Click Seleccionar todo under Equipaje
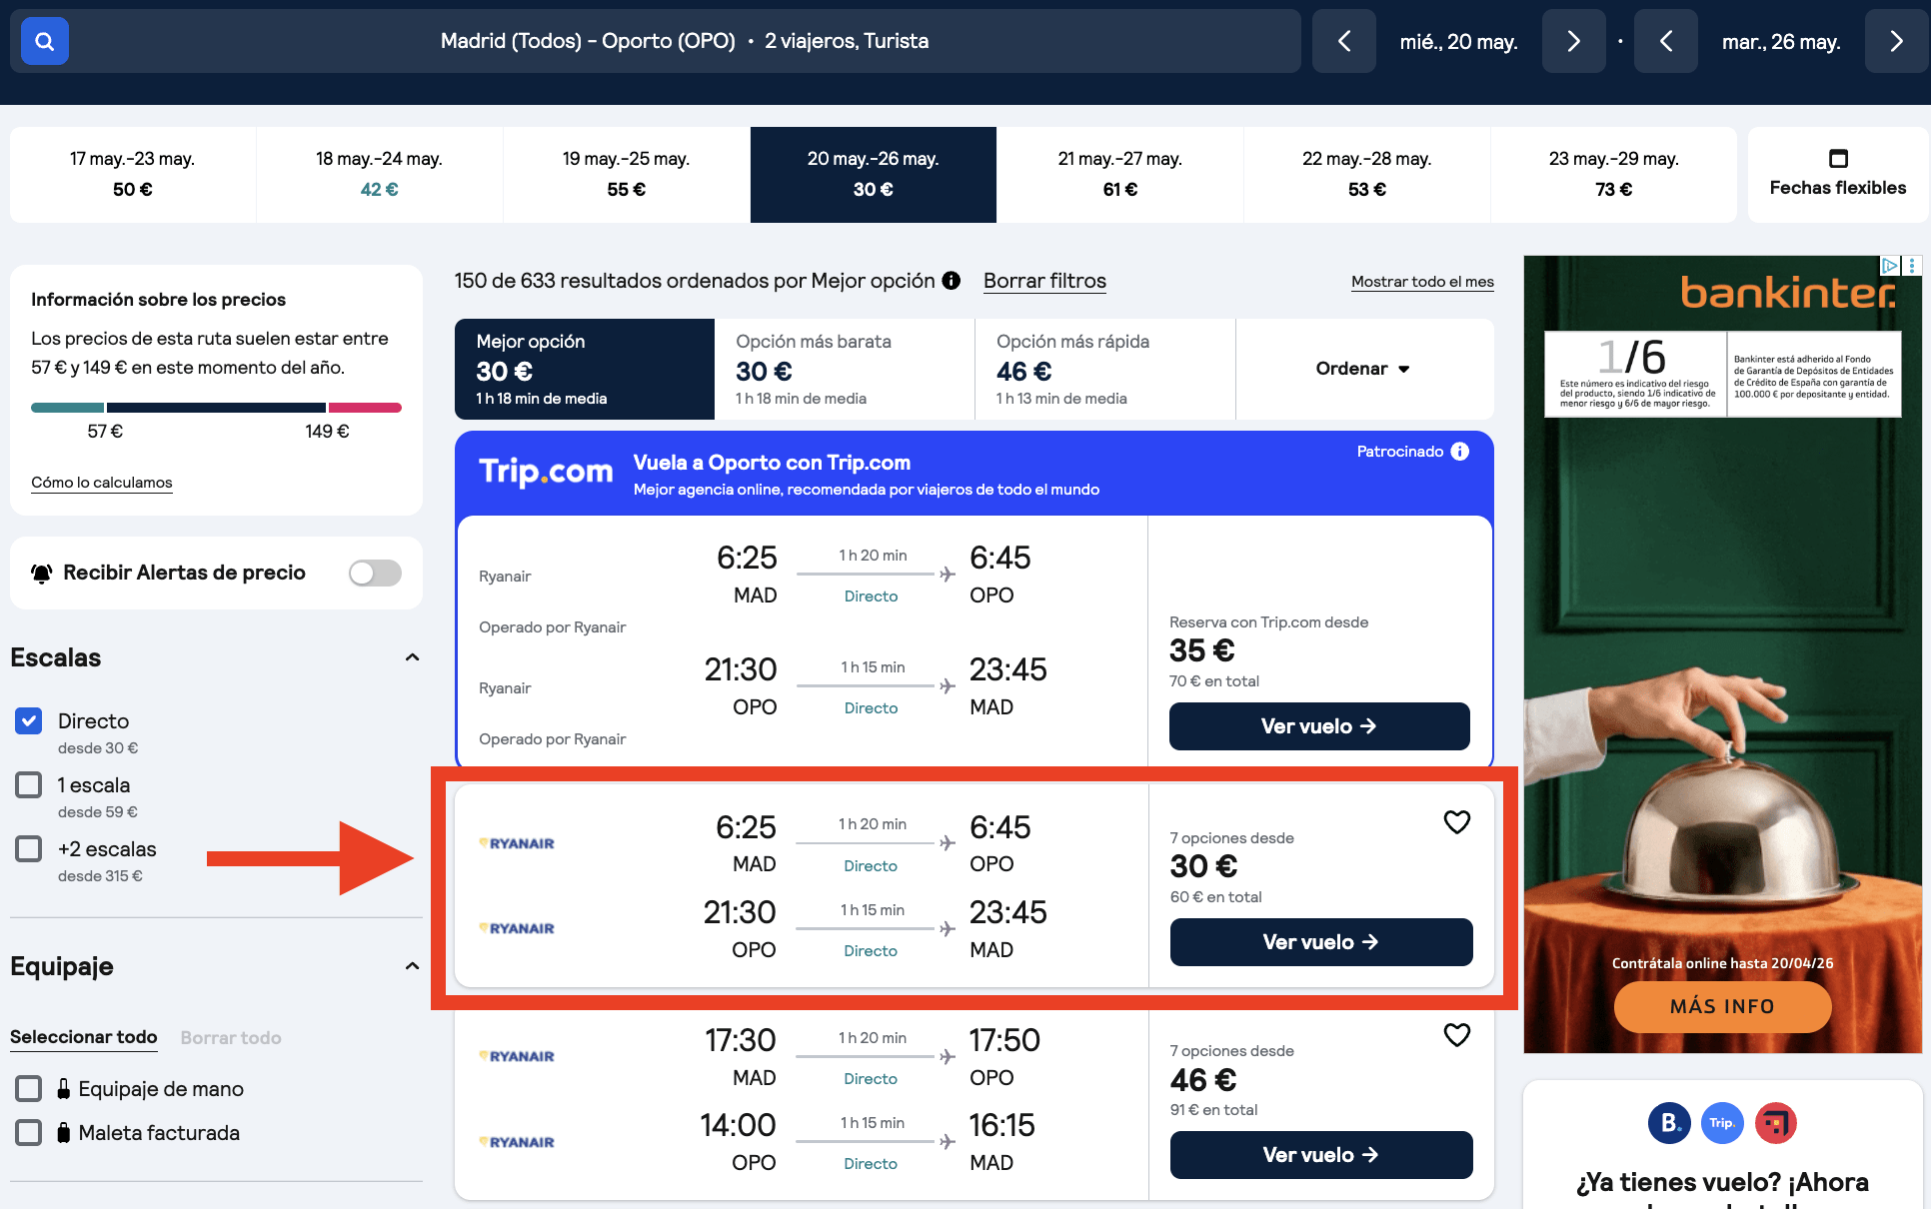Viewport: 1931px width, 1209px height. click(x=84, y=1037)
